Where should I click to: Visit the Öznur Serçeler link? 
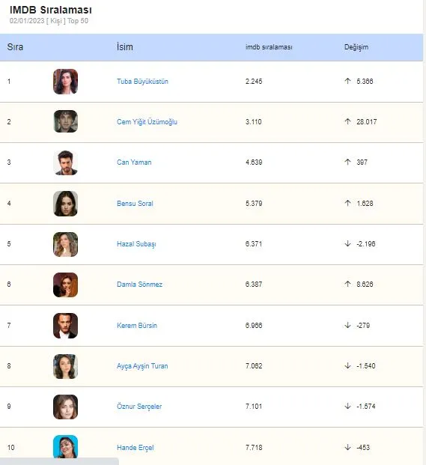click(x=139, y=407)
